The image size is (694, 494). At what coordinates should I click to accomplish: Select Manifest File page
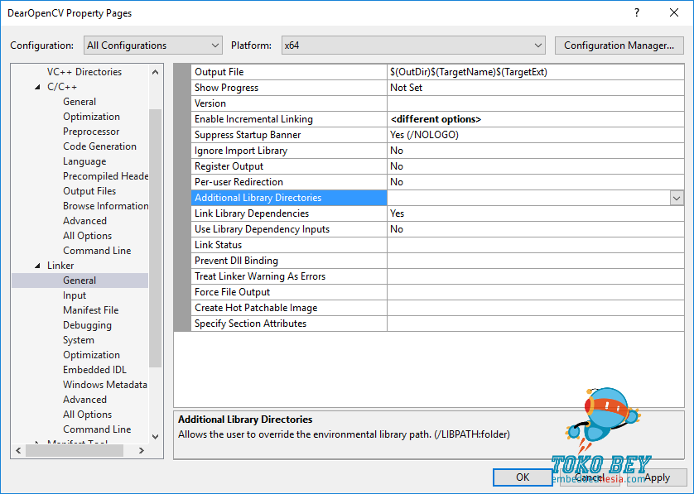(x=91, y=310)
